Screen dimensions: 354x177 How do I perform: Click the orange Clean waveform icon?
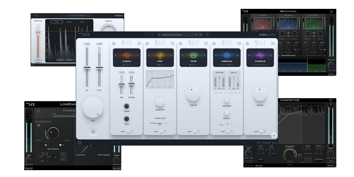point(127,55)
